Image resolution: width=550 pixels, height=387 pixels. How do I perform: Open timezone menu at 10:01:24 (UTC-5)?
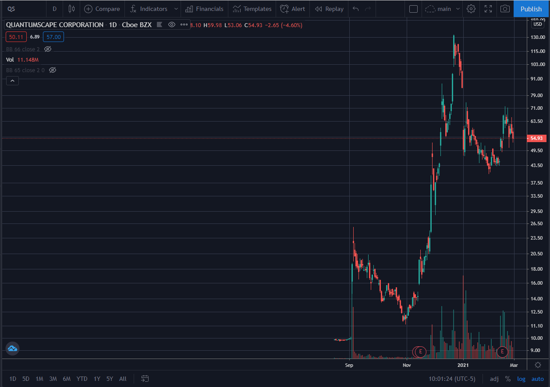tap(452, 379)
